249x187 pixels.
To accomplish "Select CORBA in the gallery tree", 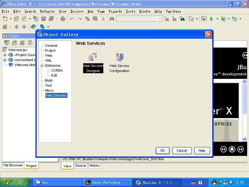I will pos(57,70).
